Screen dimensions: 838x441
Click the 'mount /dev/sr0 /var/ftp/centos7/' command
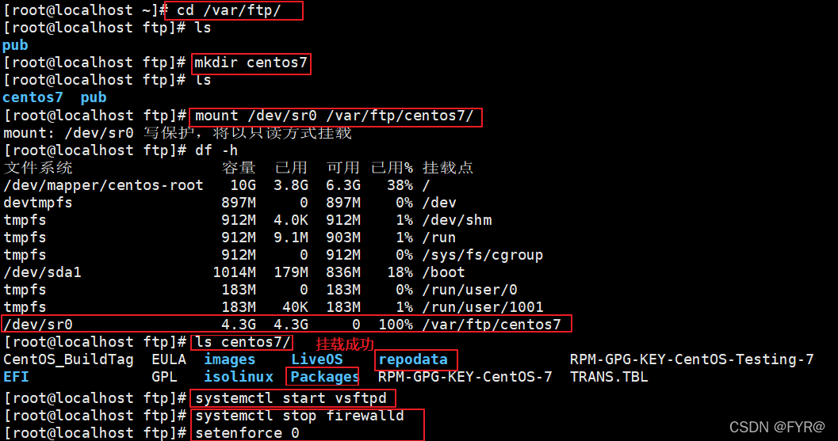(x=335, y=116)
